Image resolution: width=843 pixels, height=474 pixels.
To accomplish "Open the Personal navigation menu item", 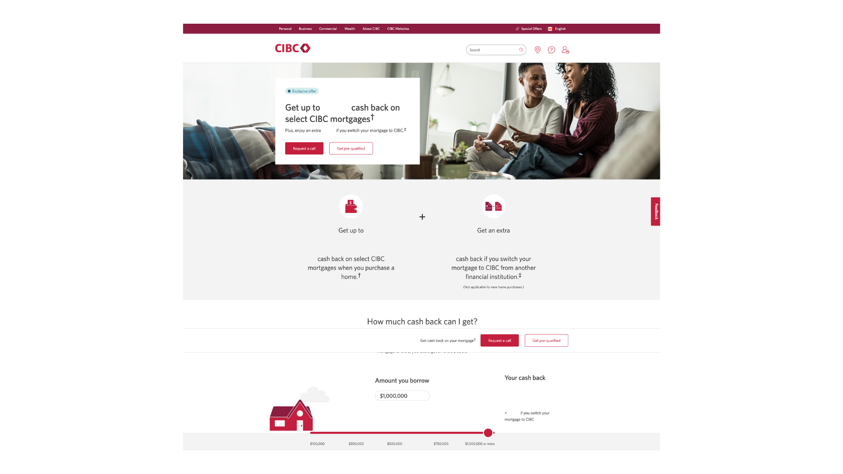I will [x=284, y=29].
